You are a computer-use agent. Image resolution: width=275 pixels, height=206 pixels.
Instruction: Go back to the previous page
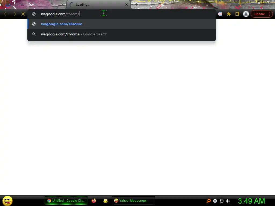(x=6, y=14)
